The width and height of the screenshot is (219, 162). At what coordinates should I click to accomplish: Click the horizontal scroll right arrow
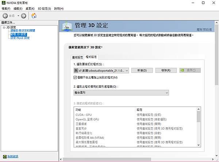click(x=213, y=159)
